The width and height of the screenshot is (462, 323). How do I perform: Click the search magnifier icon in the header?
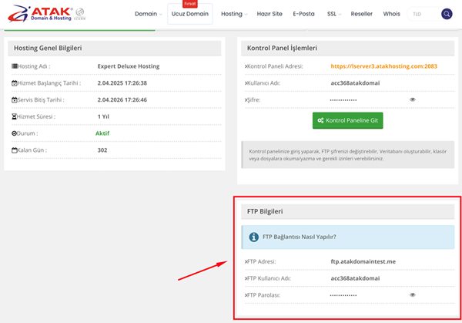tap(447, 14)
